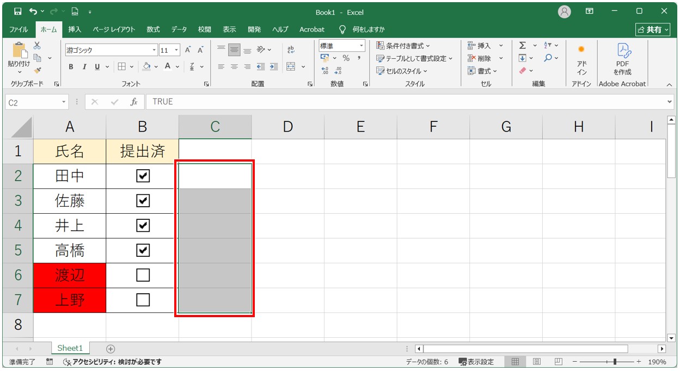Check the checkbox for 渡辺
The image size is (680, 371).
pyautogui.click(x=143, y=275)
